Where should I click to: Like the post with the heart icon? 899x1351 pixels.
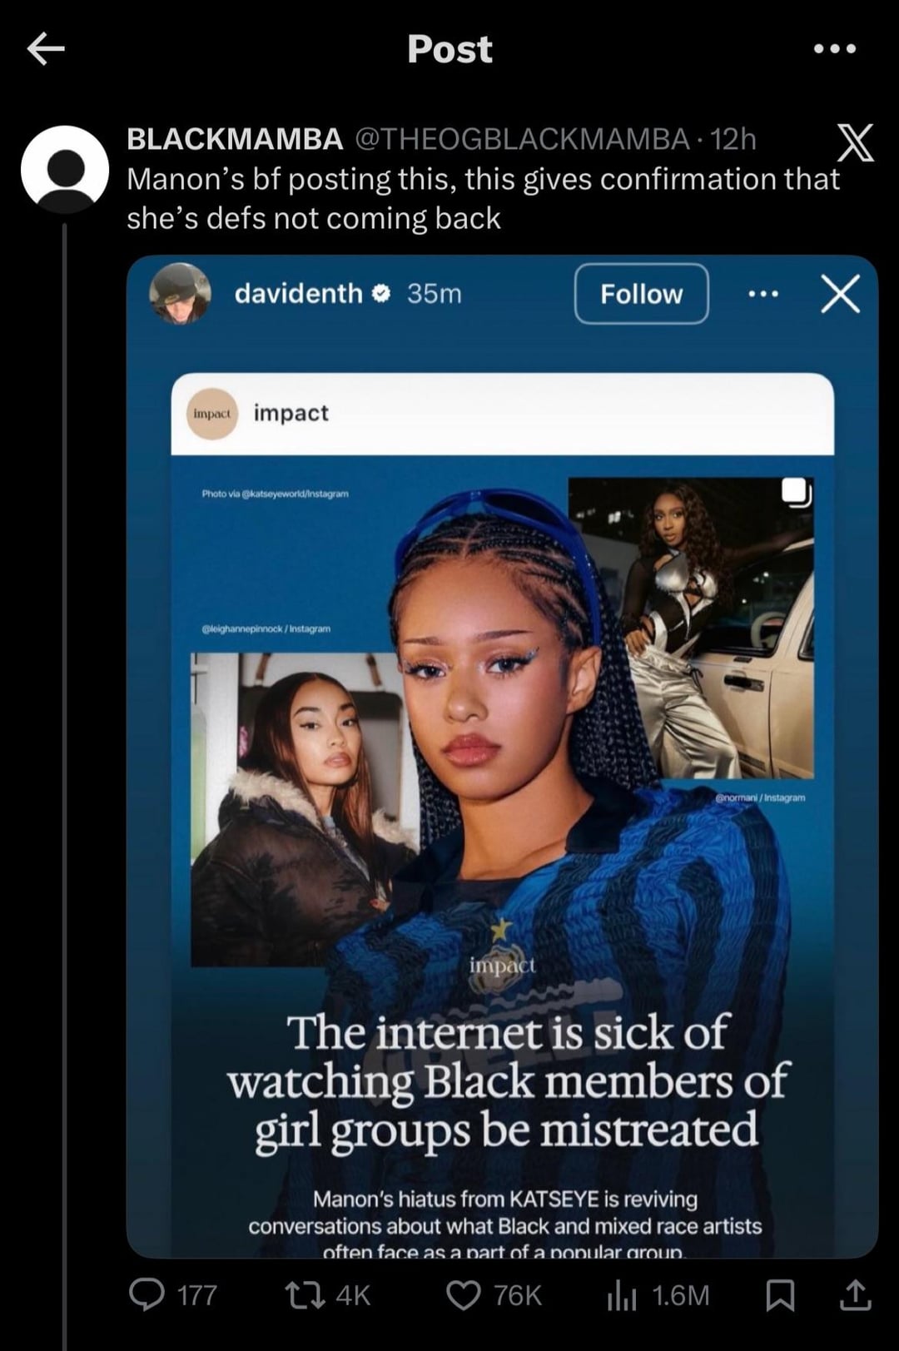[464, 1295]
